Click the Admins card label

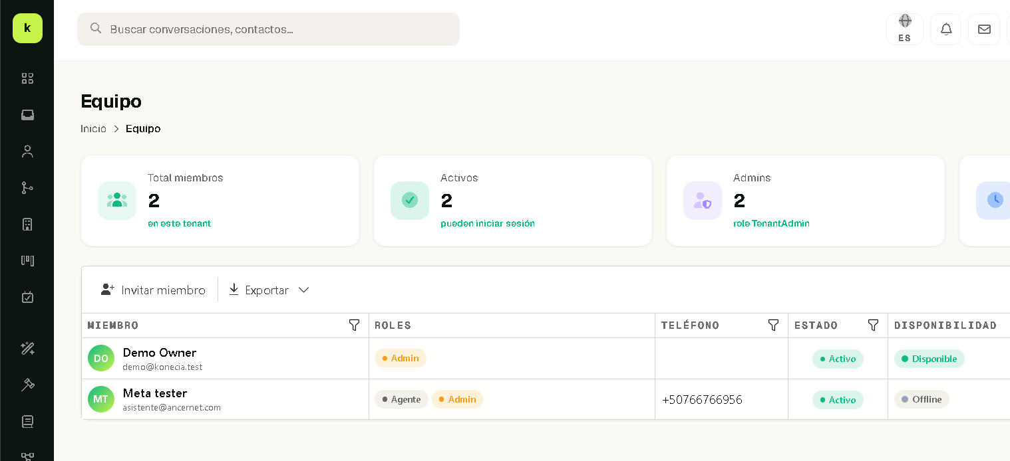coord(752,178)
